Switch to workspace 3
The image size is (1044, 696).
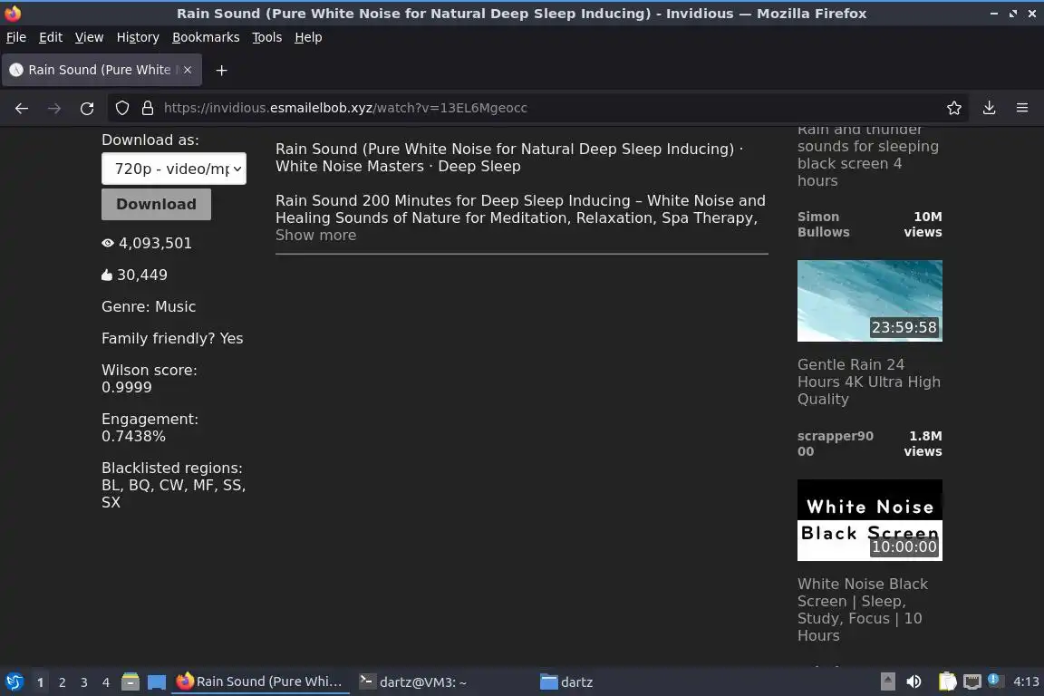pos(84,682)
